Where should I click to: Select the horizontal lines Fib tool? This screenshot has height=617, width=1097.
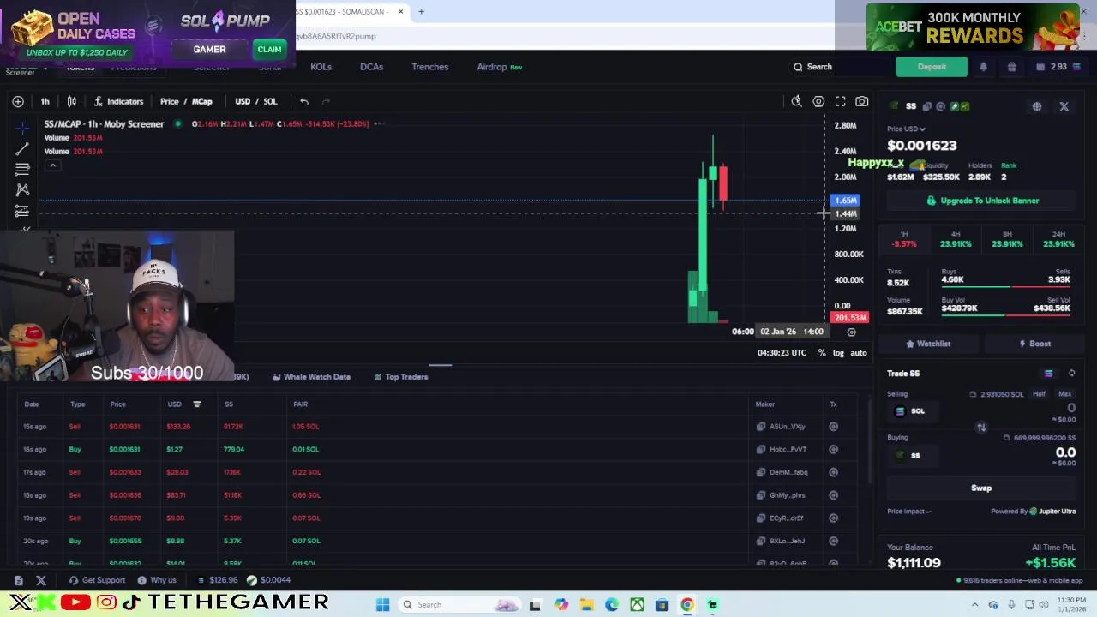[x=23, y=170]
